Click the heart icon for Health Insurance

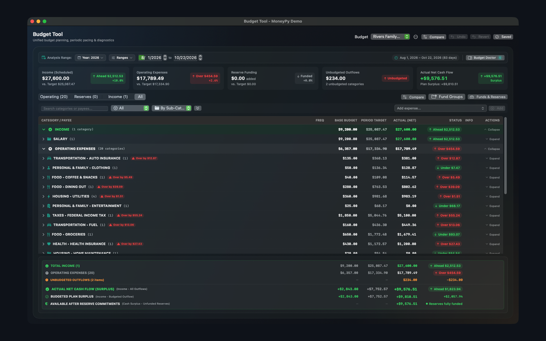click(49, 244)
